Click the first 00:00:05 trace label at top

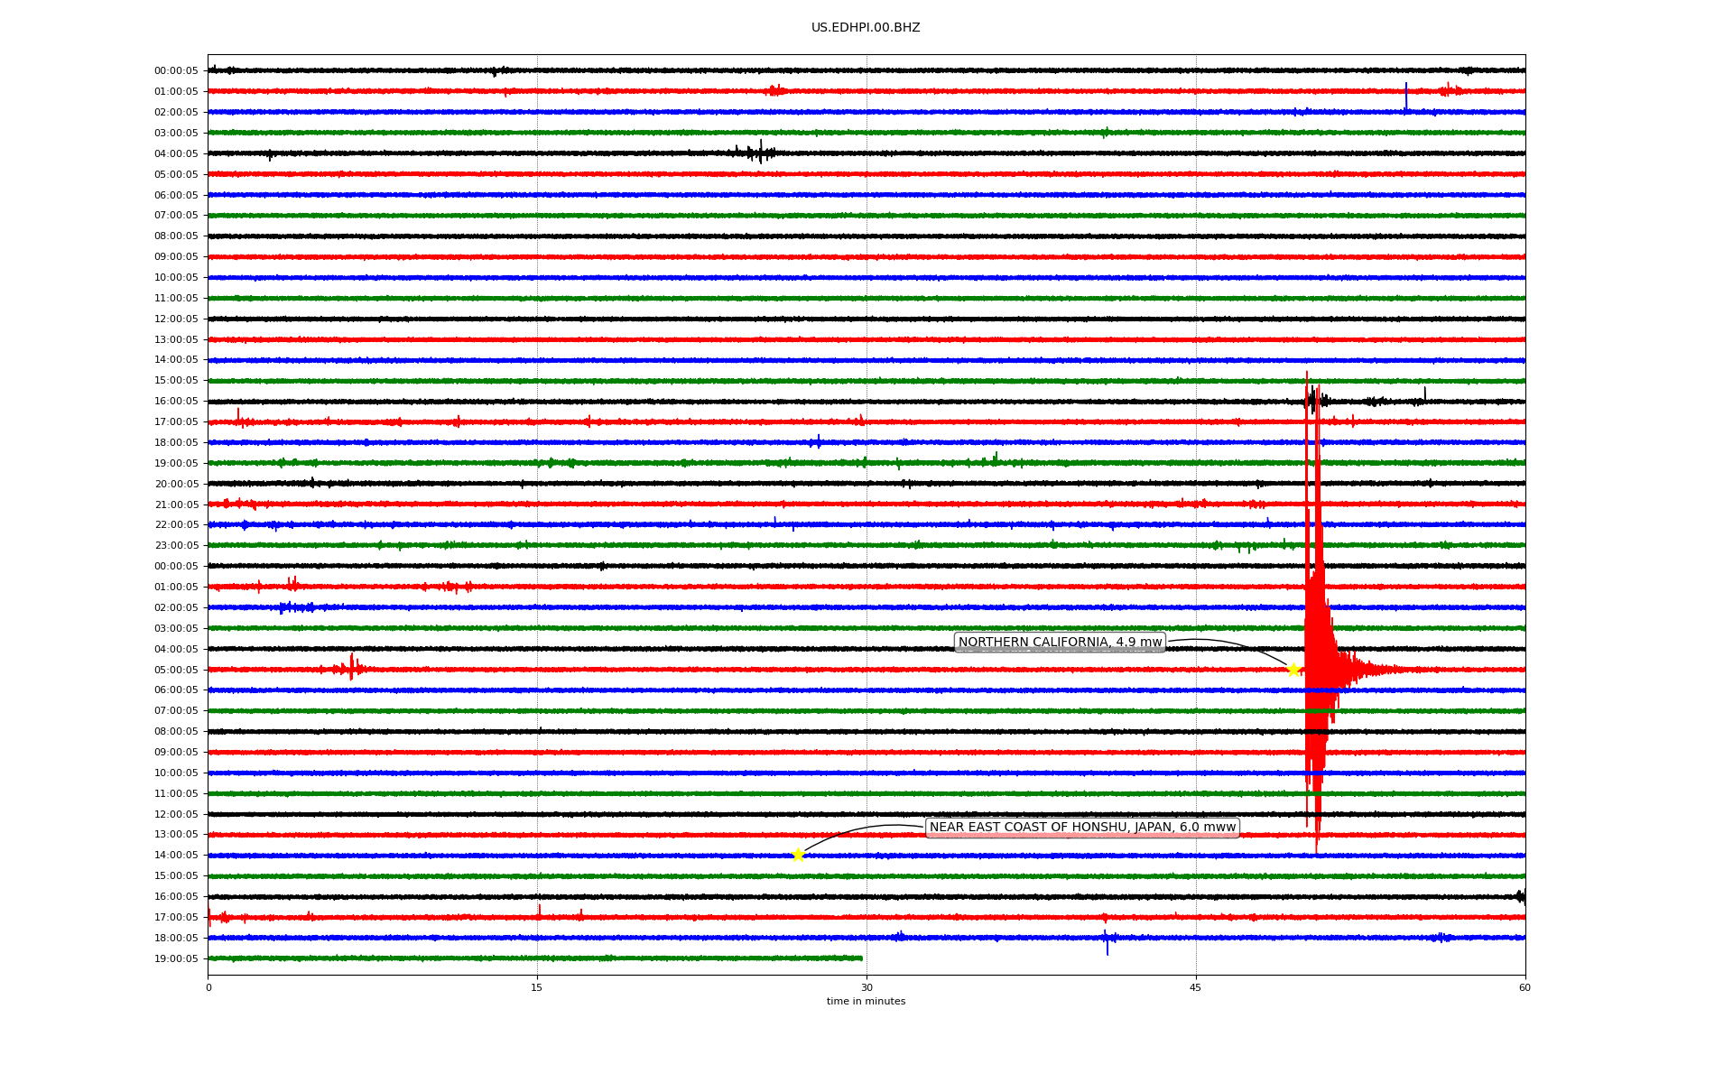click(176, 70)
